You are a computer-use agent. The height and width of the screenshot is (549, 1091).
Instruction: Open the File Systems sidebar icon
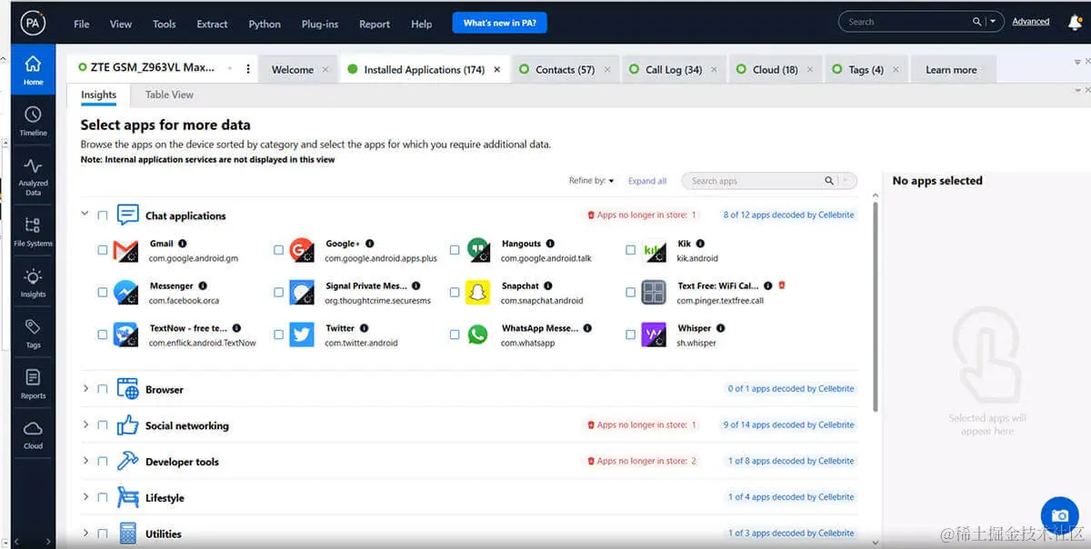(33, 231)
